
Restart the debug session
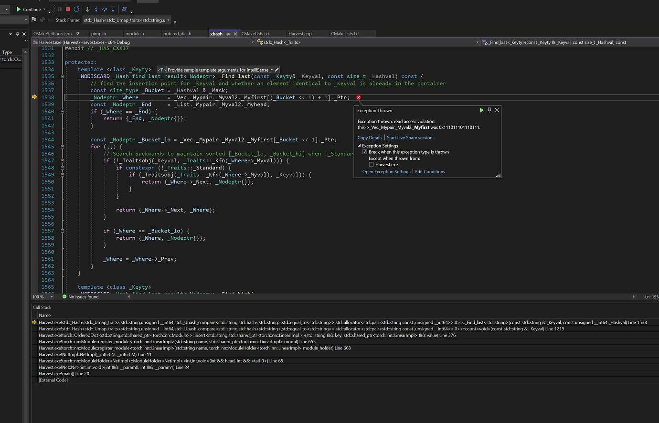pyautogui.click(x=76, y=9)
